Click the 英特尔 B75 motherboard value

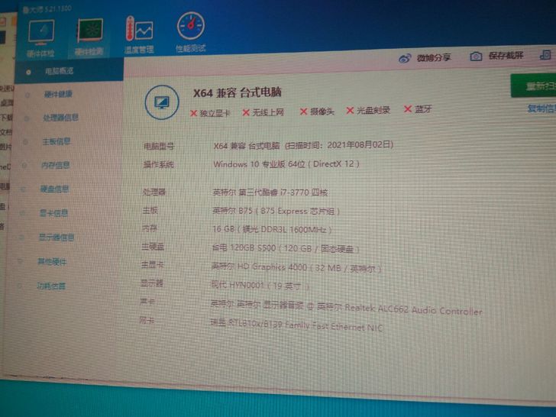[276, 211]
